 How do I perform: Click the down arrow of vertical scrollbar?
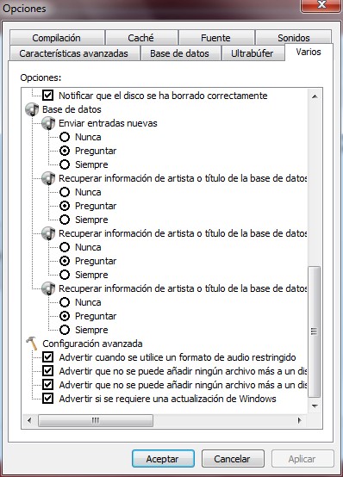(315, 406)
